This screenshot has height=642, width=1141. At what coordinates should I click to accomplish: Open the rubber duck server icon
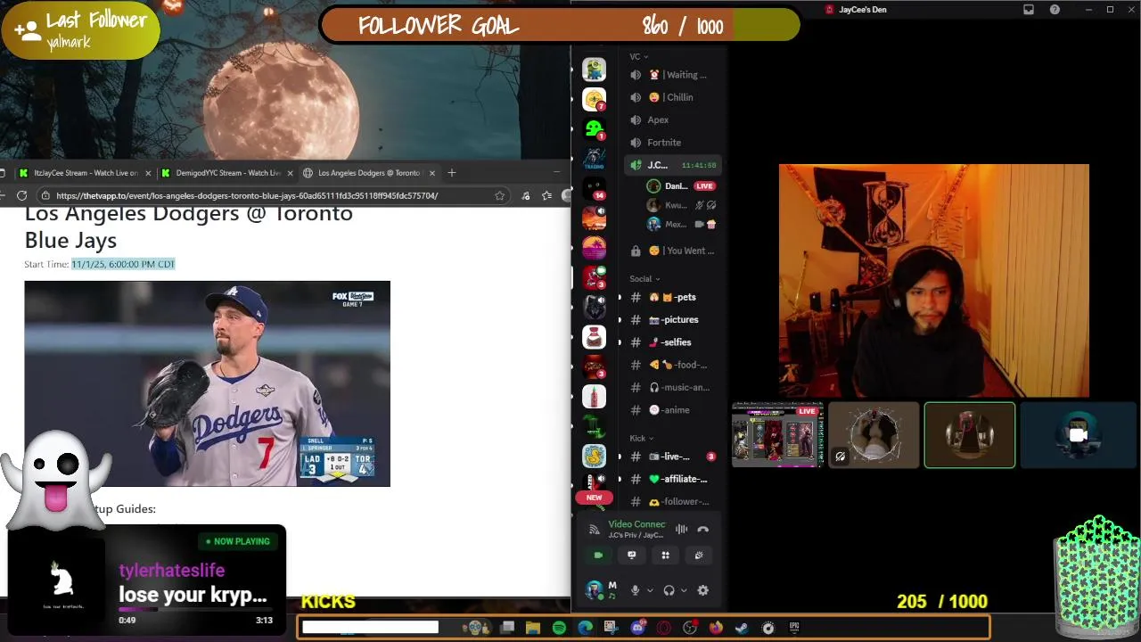[594, 456]
